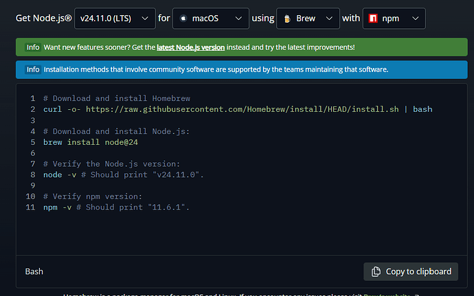Click the red npm logo icon
The height and width of the screenshot is (296, 474).
(x=373, y=19)
